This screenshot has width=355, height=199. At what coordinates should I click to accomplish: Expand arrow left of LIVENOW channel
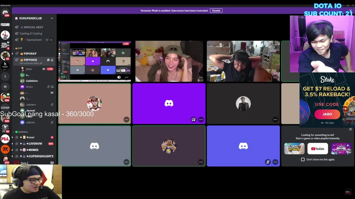click(x=12, y=144)
